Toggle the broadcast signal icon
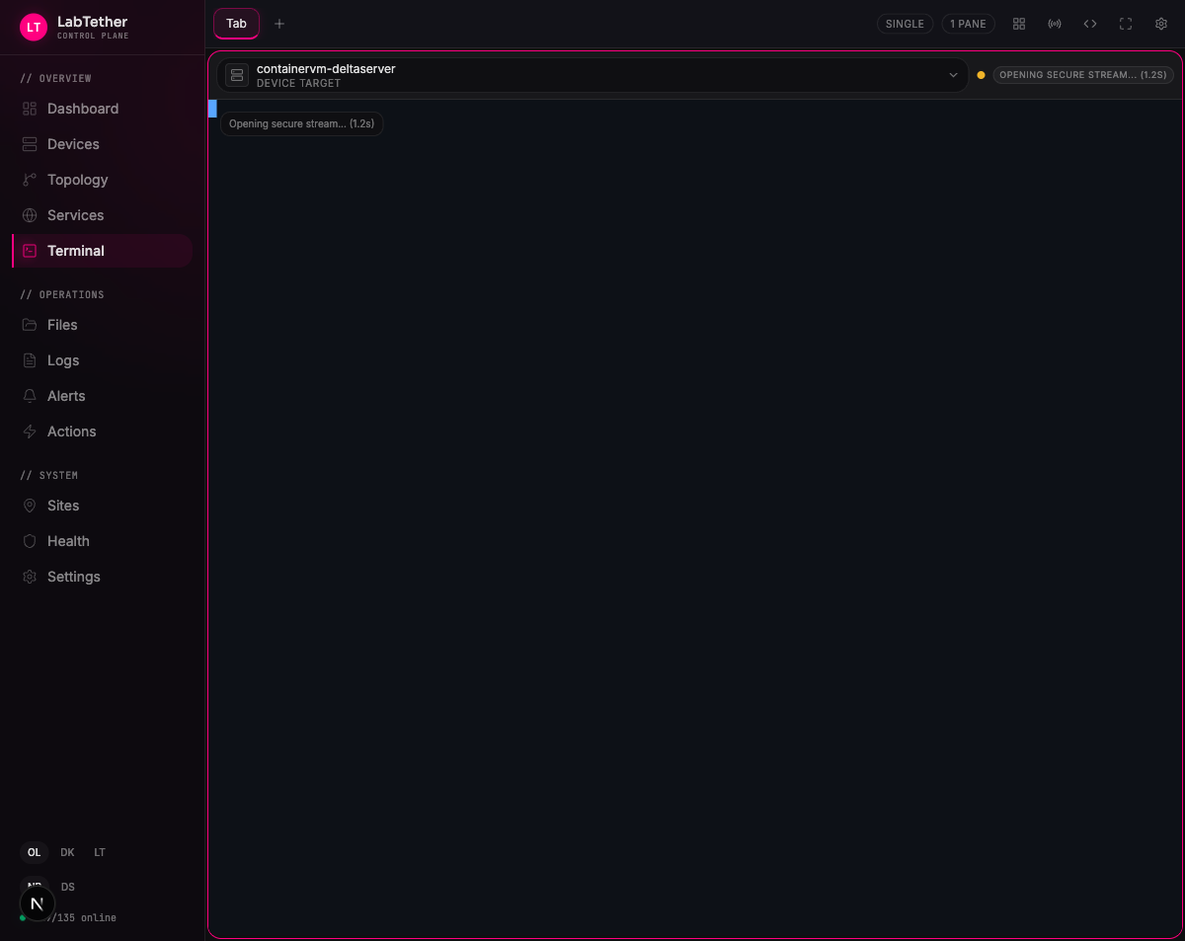Image resolution: width=1185 pixels, height=941 pixels. pyautogui.click(x=1055, y=24)
